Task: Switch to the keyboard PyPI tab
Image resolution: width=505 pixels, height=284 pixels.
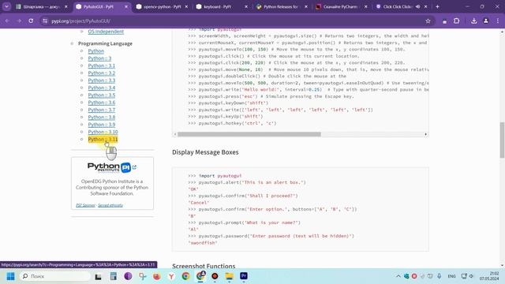Action: click(x=223, y=6)
